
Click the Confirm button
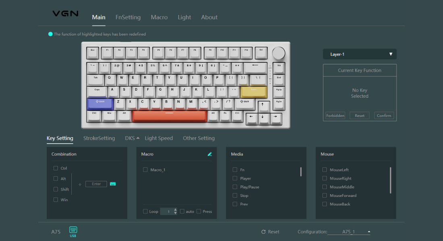coord(384,115)
